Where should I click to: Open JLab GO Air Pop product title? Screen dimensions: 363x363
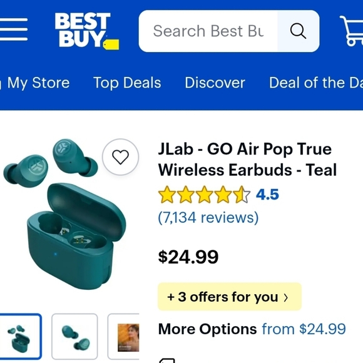point(247,159)
